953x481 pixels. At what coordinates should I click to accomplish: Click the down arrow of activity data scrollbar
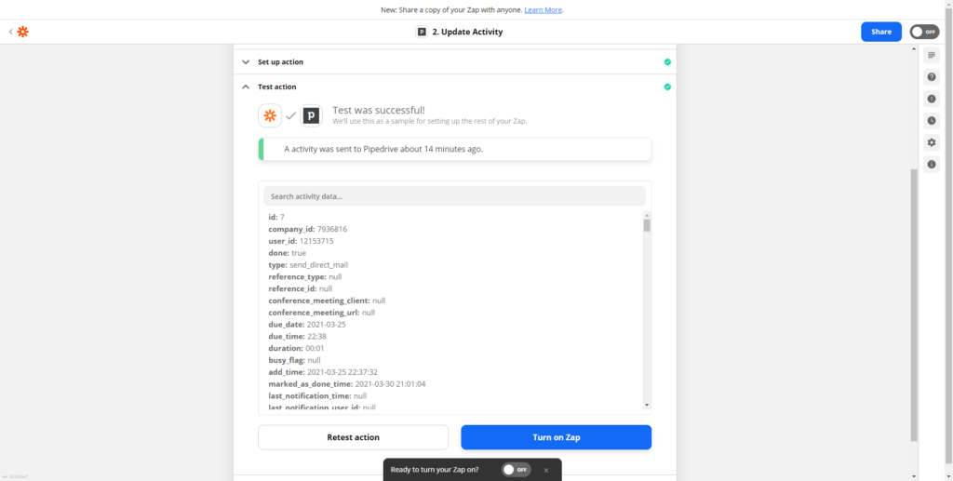coord(647,405)
